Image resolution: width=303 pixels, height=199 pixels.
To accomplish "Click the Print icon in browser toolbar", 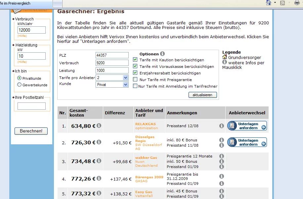I will (297, 3).
